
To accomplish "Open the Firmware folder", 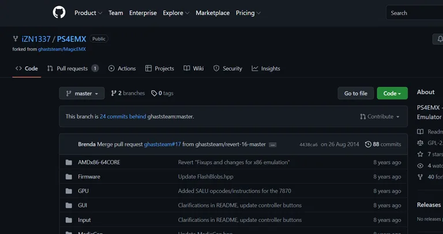I will (x=89, y=177).
